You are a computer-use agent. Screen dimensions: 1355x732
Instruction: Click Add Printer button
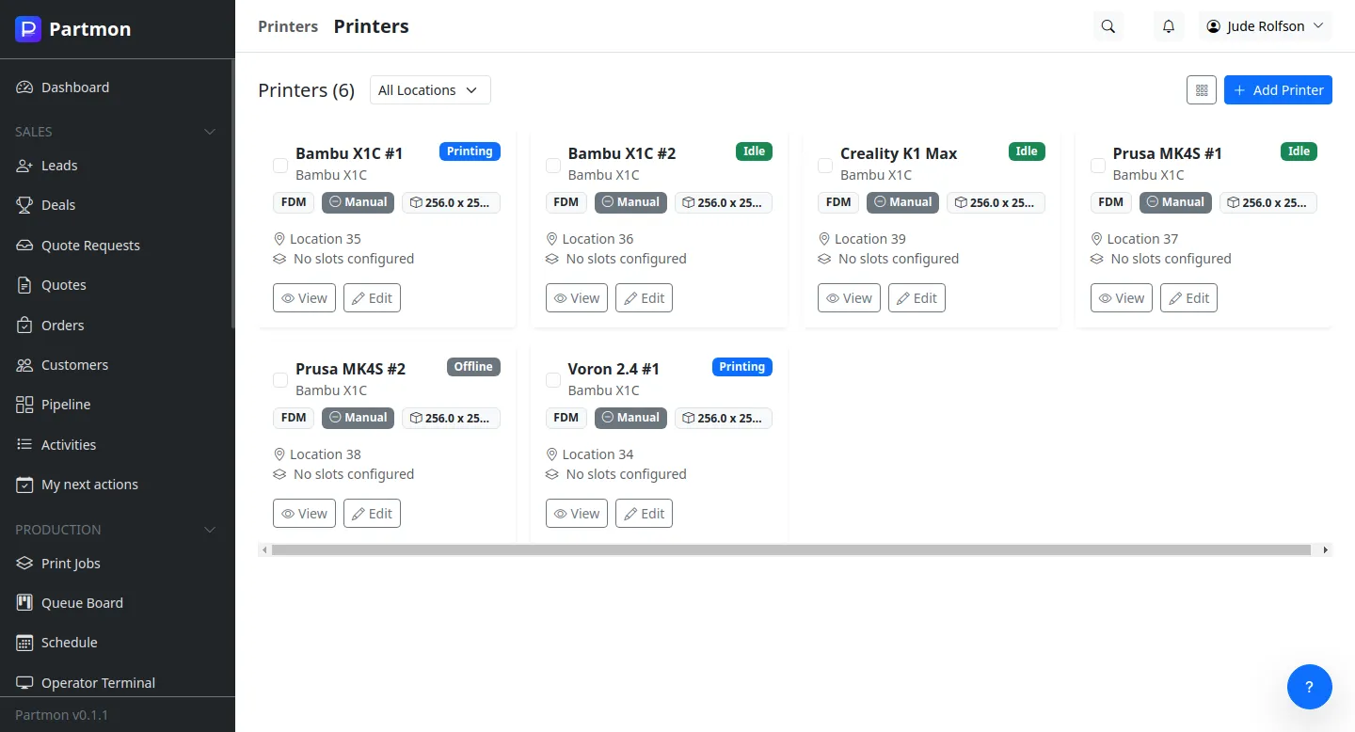pos(1278,90)
